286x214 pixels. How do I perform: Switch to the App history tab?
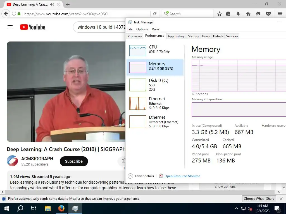point(176,36)
